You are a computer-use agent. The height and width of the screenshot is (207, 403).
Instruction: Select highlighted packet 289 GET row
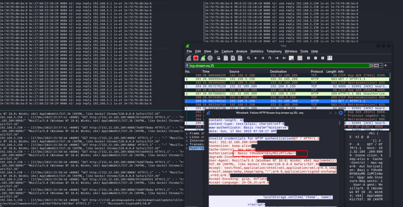pyautogui.click(x=287, y=101)
